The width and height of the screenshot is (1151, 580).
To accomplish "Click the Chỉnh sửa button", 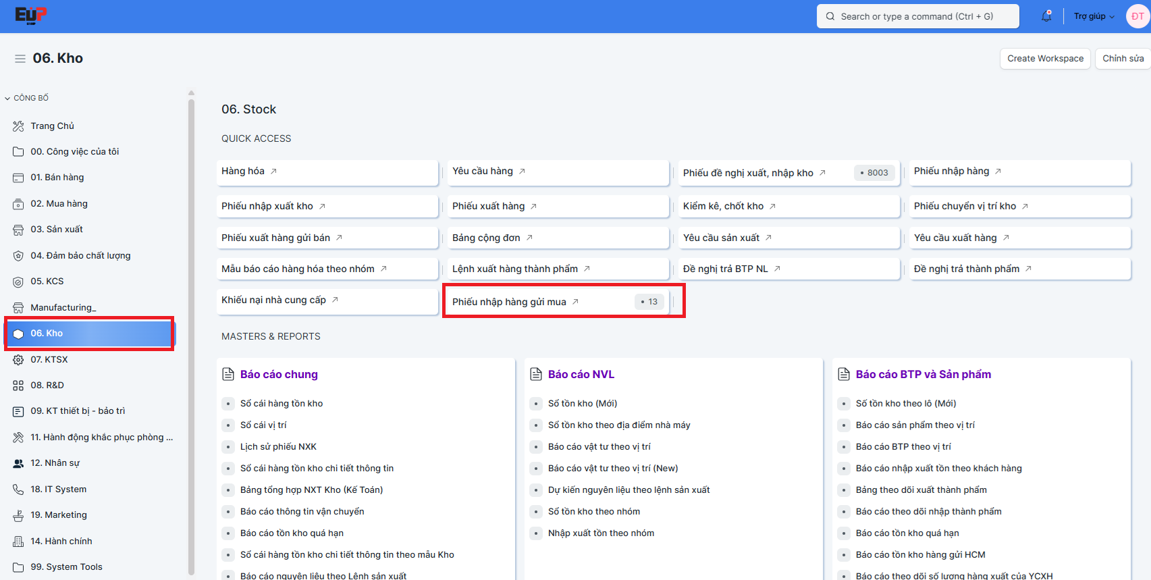I will (1123, 59).
